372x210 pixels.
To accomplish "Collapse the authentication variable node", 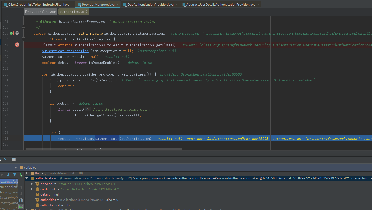I will (27, 178).
